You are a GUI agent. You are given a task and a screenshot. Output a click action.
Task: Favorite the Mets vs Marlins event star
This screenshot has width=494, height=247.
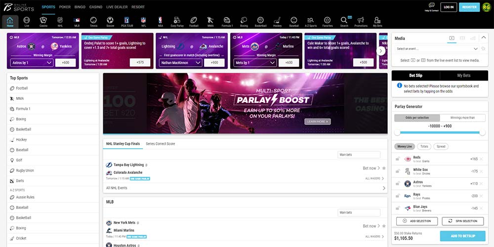tap(384, 226)
